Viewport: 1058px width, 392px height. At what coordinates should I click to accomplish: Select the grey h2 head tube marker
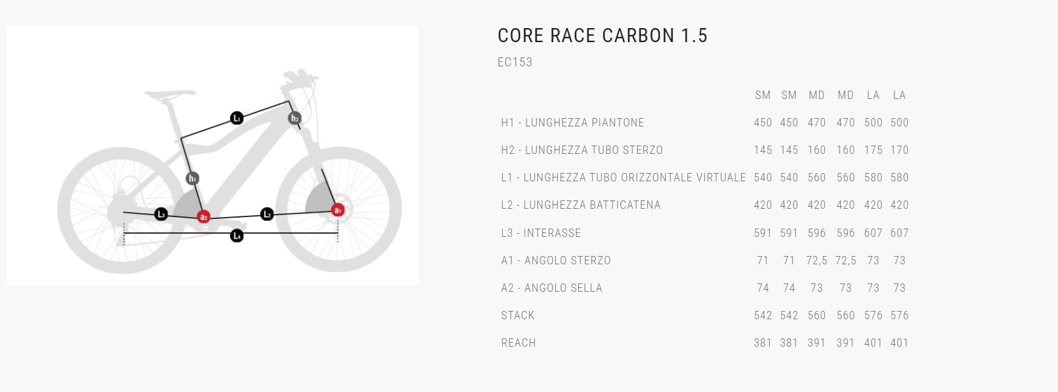click(295, 118)
